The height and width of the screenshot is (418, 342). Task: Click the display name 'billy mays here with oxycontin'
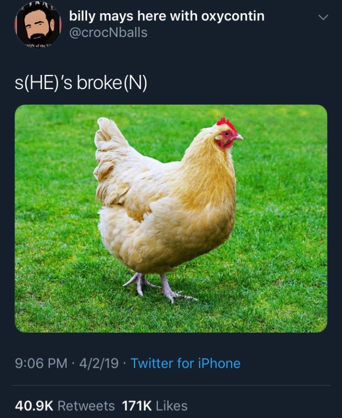[167, 17]
